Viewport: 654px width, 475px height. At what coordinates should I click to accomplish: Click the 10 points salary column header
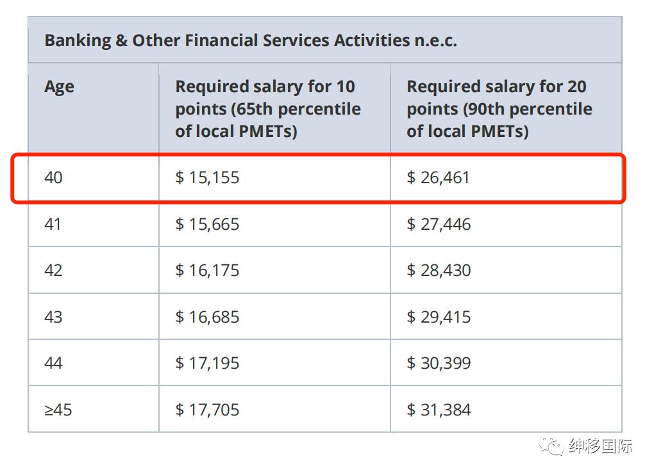(267, 108)
